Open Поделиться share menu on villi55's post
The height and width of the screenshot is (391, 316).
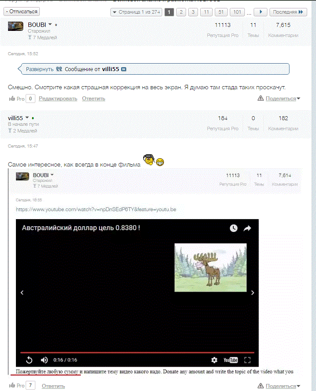(x=283, y=386)
